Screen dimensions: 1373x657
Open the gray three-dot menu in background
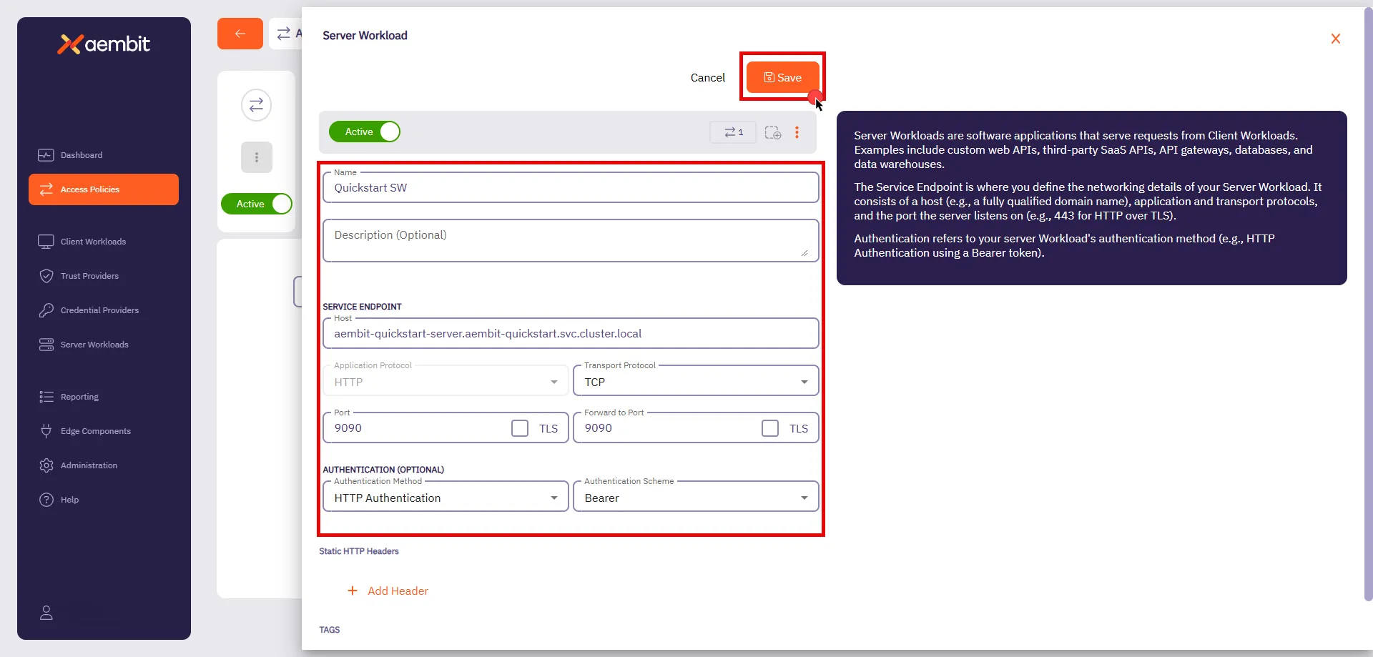coord(257,157)
